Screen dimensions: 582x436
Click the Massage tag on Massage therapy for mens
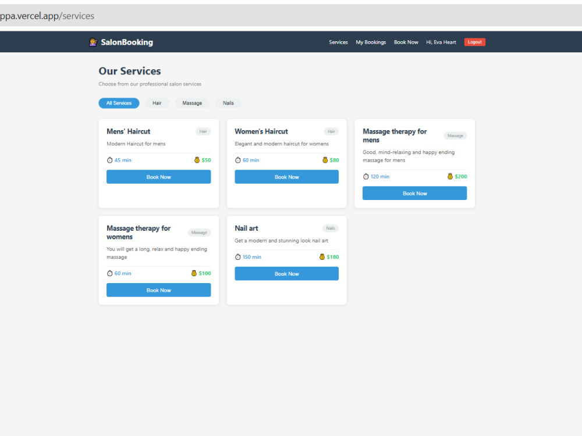pos(456,135)
